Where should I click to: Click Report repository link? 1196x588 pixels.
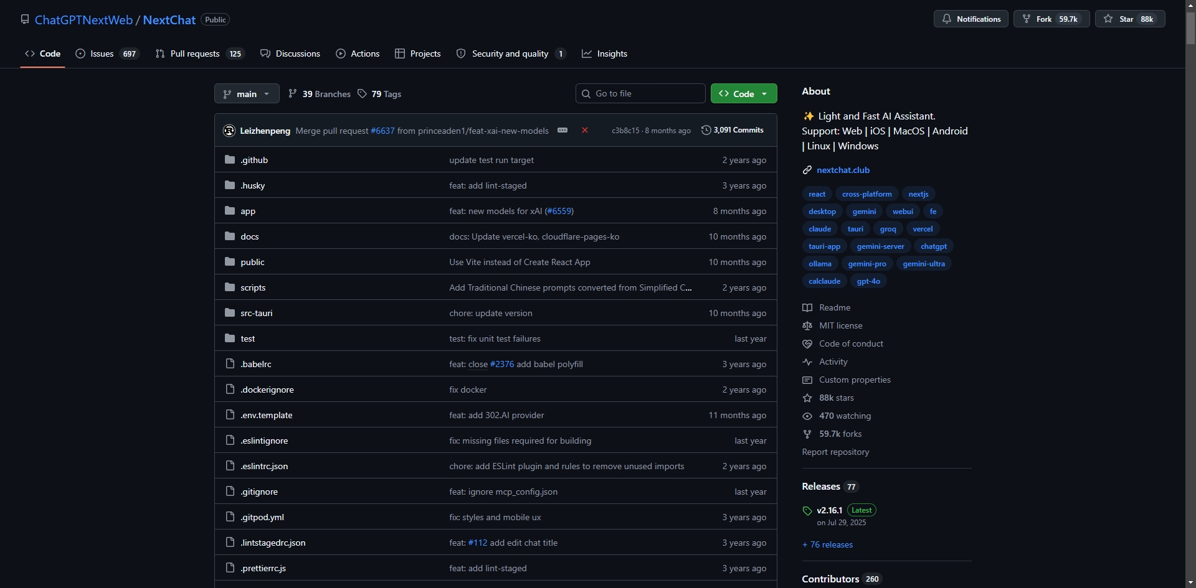(x=835, y=452)
